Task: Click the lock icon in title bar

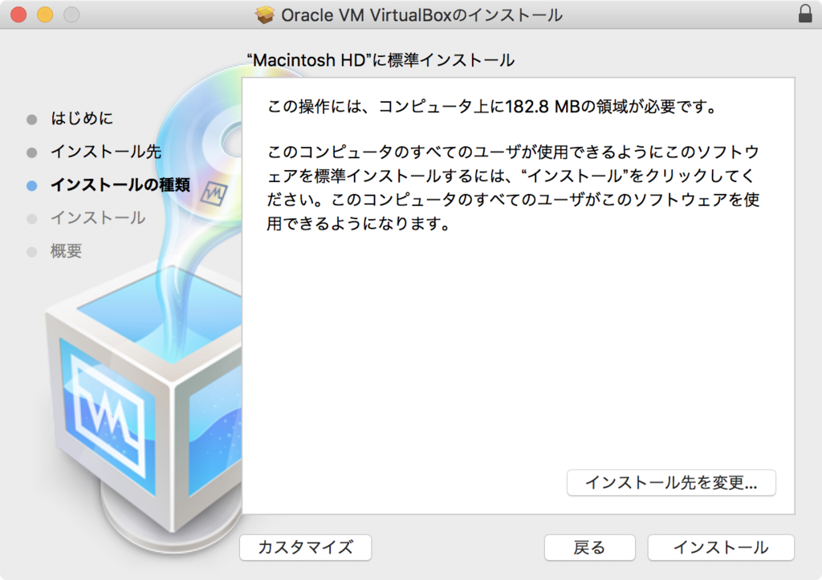Action: pyautogui.click(x=804, y=14)
